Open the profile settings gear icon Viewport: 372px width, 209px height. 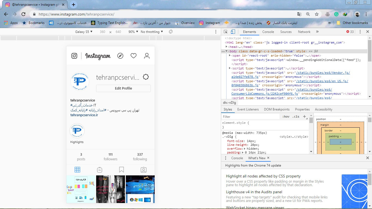tap(146, 77)
